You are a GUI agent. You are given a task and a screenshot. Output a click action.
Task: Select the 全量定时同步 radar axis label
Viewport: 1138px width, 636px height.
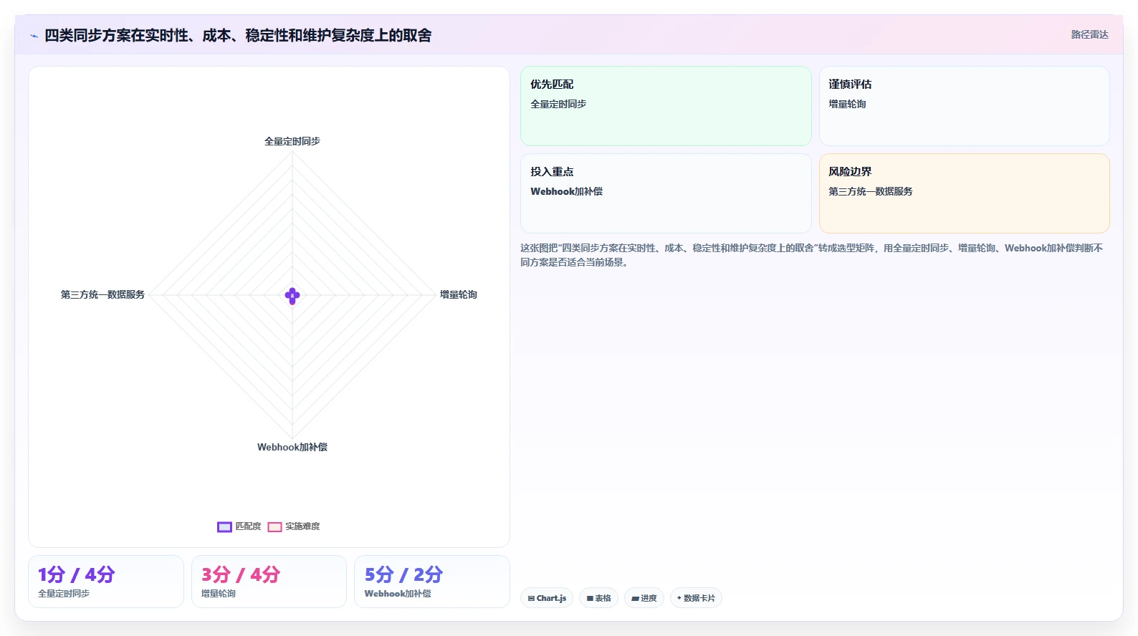click(x=292, y=141)
